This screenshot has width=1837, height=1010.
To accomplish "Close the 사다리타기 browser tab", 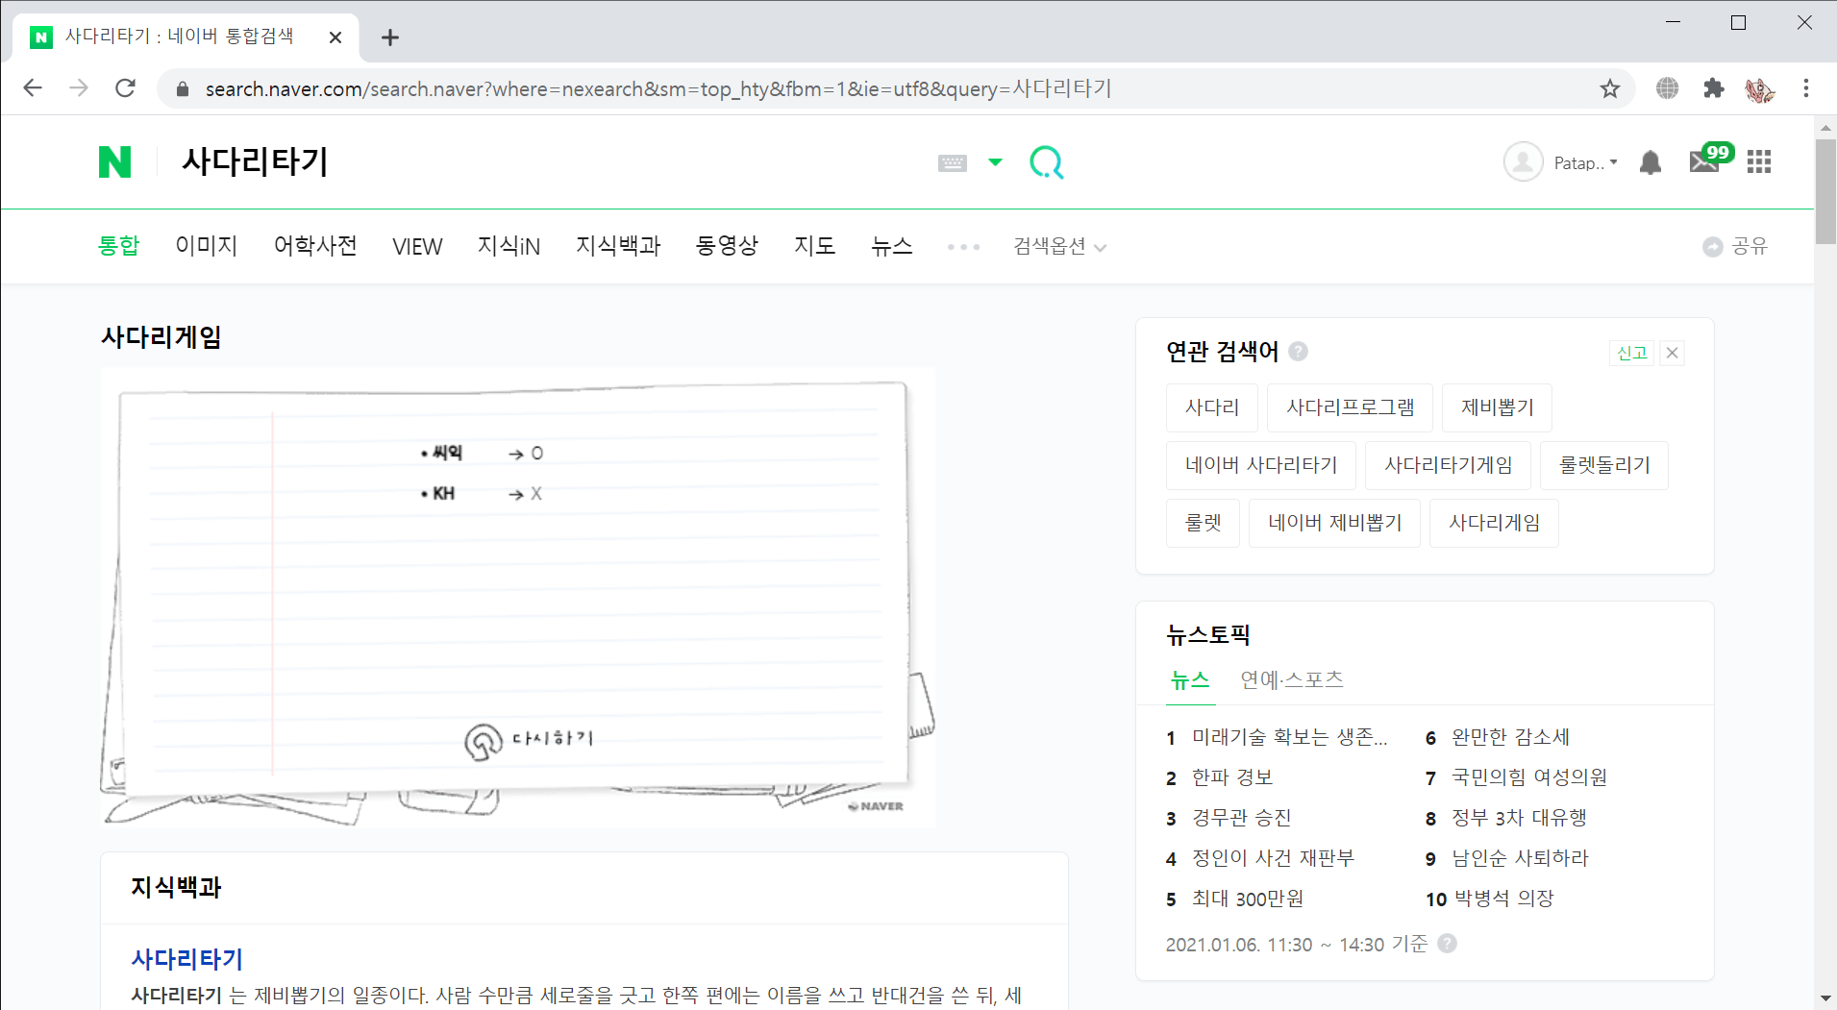I will coord(335,37).
